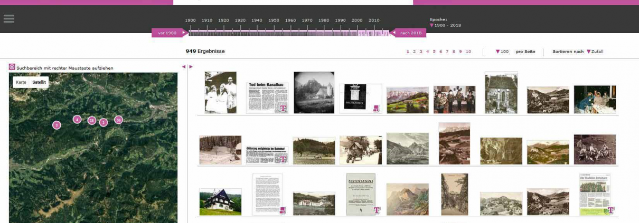Click the pink search-area target icon

(x=12, y=67)
